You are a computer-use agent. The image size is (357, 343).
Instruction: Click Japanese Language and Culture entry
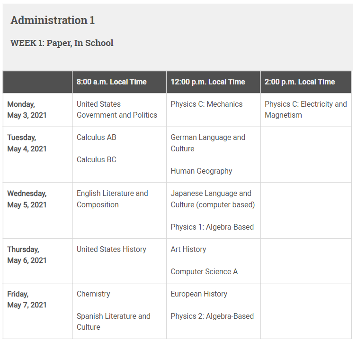213,199
